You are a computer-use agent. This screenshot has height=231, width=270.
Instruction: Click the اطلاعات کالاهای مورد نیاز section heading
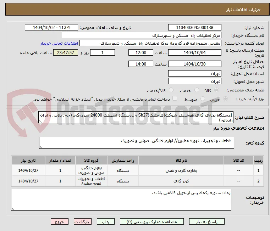238,128
